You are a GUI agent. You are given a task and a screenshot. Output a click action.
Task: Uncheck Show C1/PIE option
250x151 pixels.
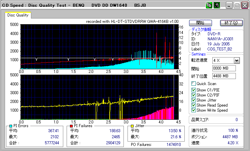pos(193,90)
